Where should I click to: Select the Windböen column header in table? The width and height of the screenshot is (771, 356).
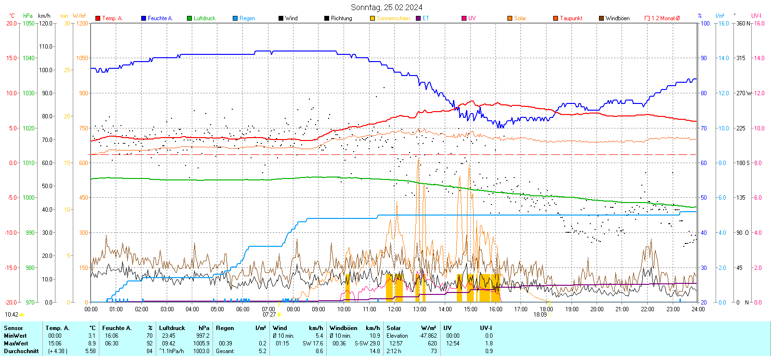pyautogui.click(x=344, y=328)
